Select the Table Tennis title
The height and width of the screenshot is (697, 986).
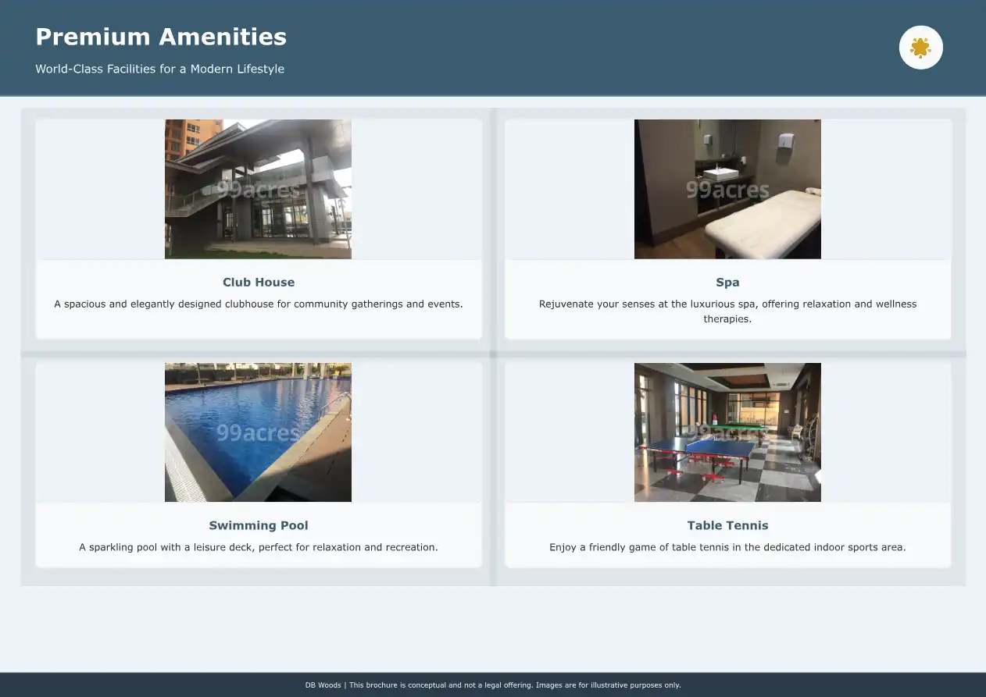pyautogui.click(x=727, y=525)
